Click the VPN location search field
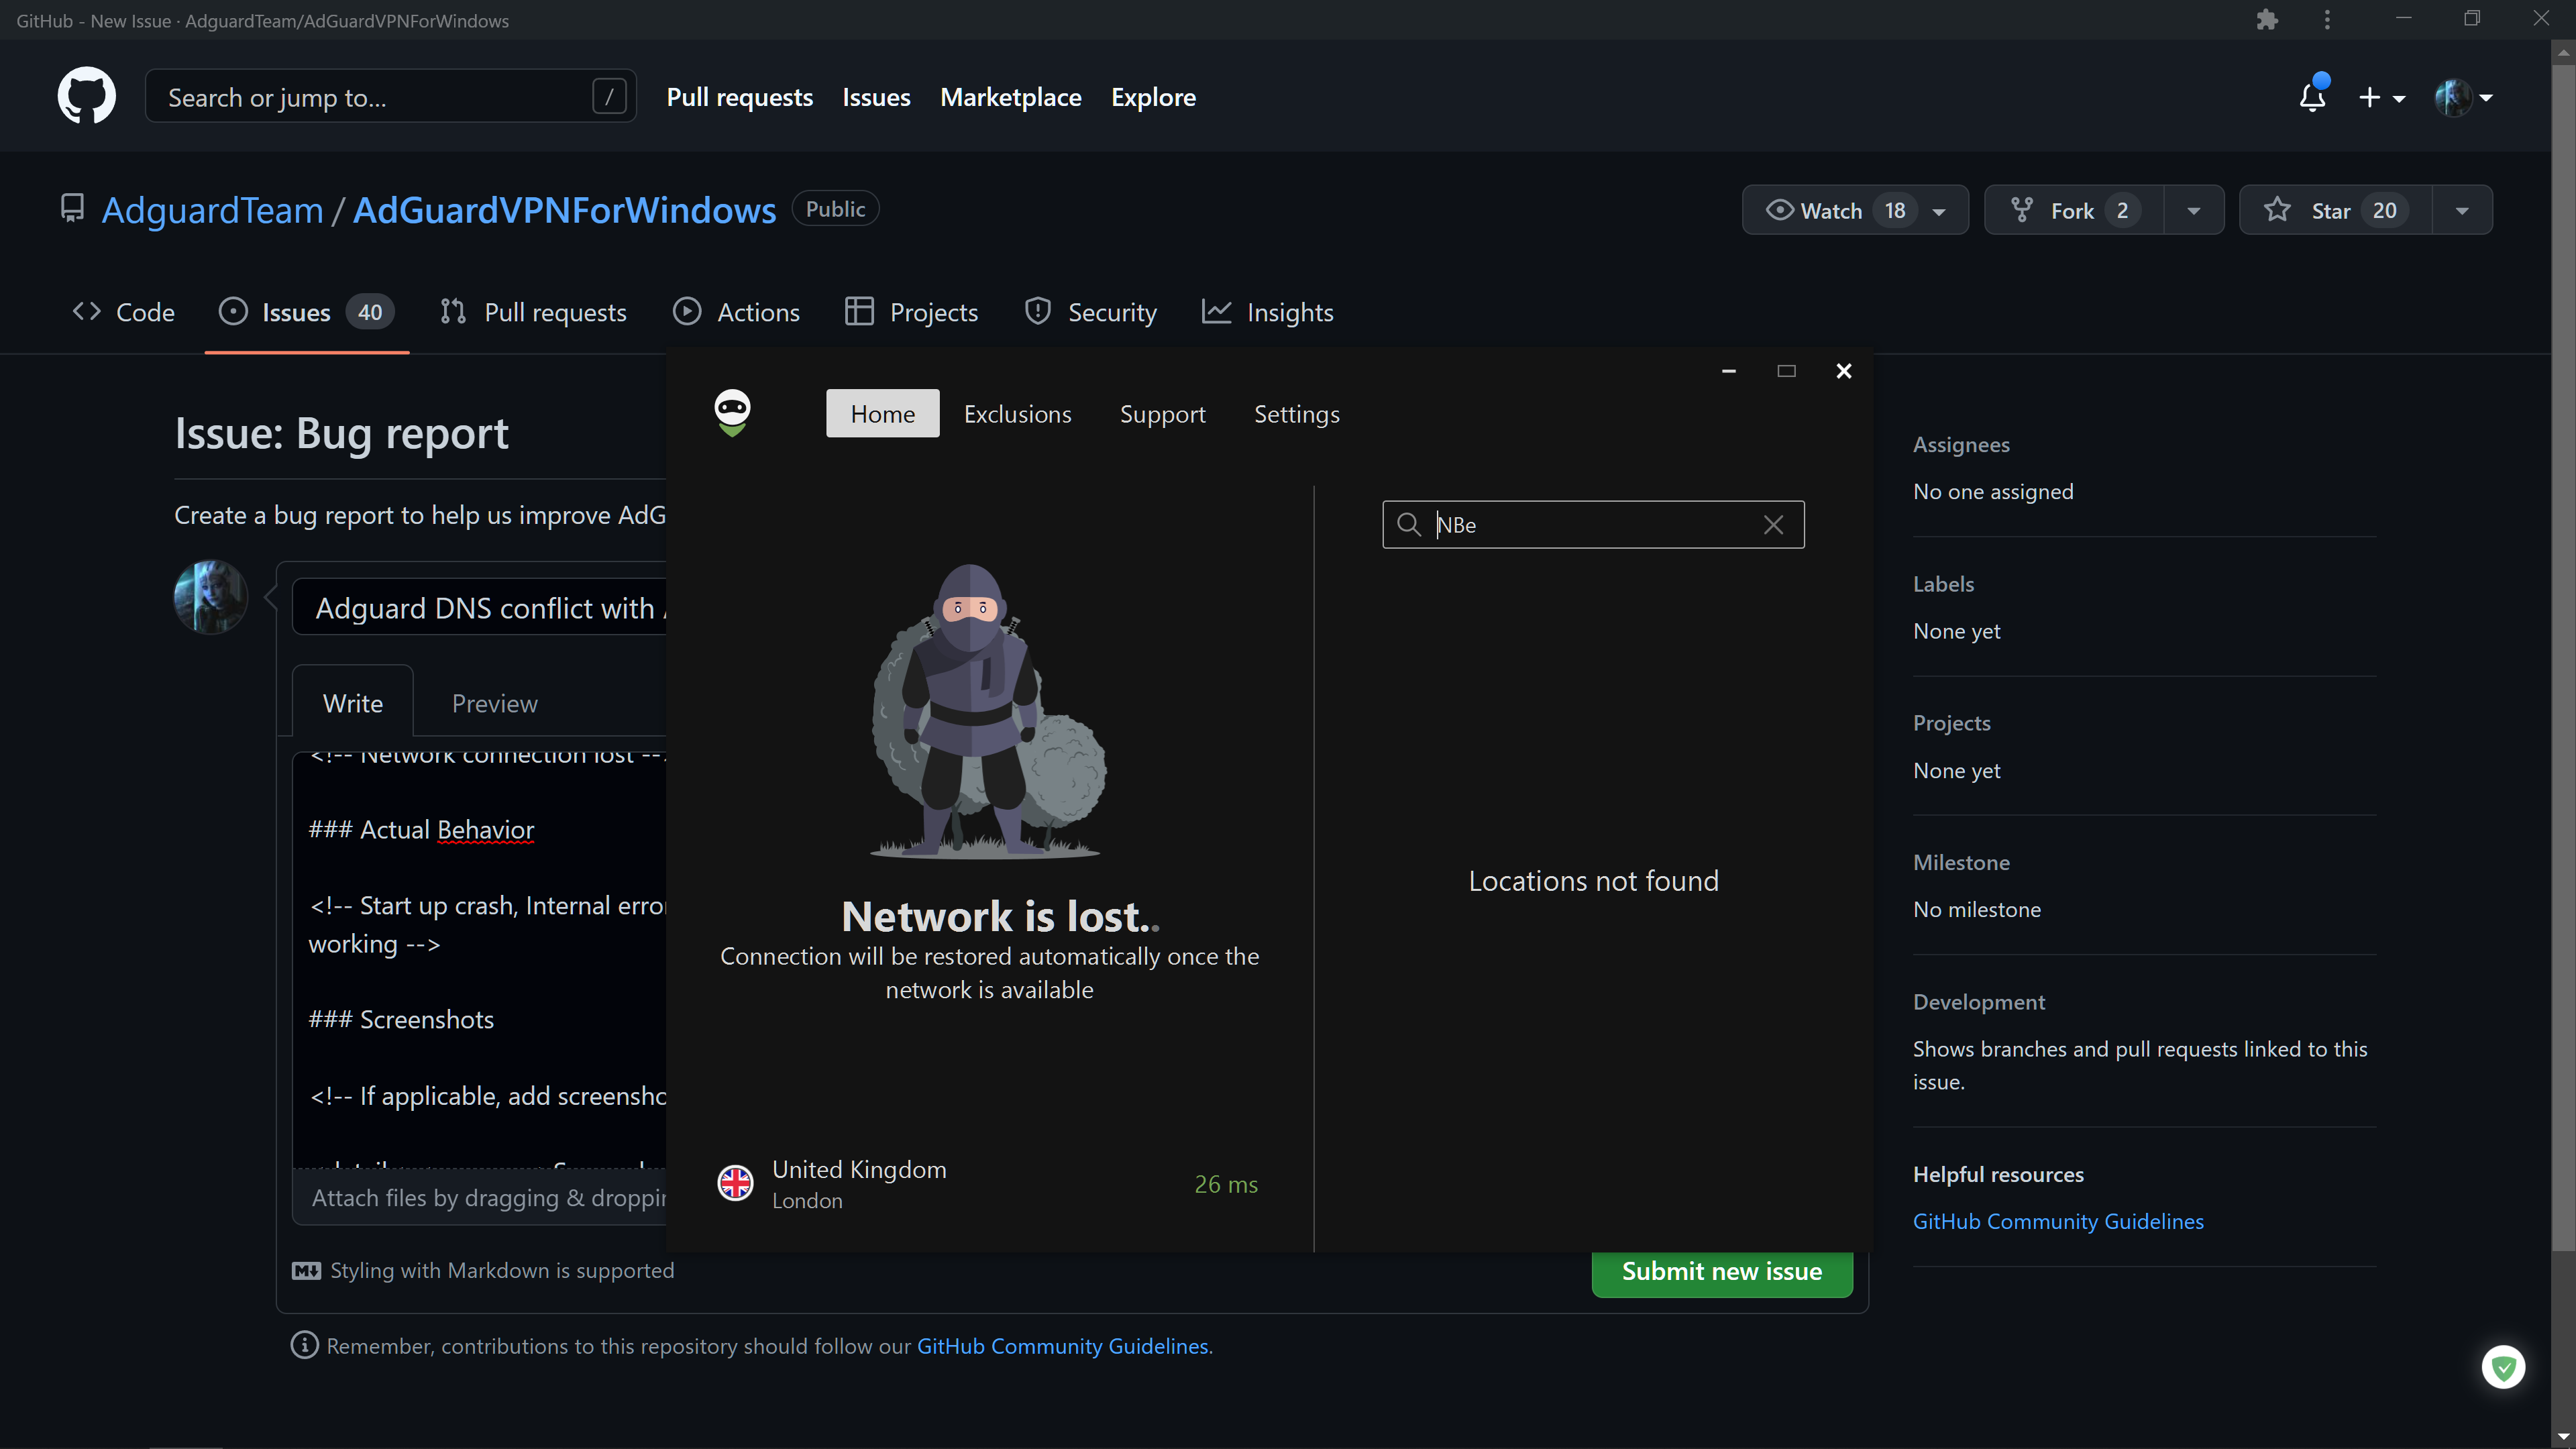 pyautogui.click(x=1594, y=525)
